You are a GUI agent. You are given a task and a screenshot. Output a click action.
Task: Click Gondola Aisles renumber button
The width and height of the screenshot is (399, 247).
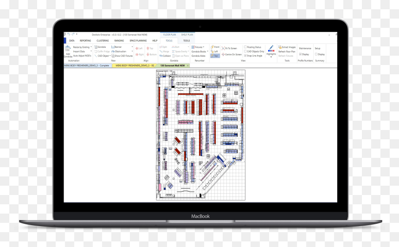[x=198, y=56]
